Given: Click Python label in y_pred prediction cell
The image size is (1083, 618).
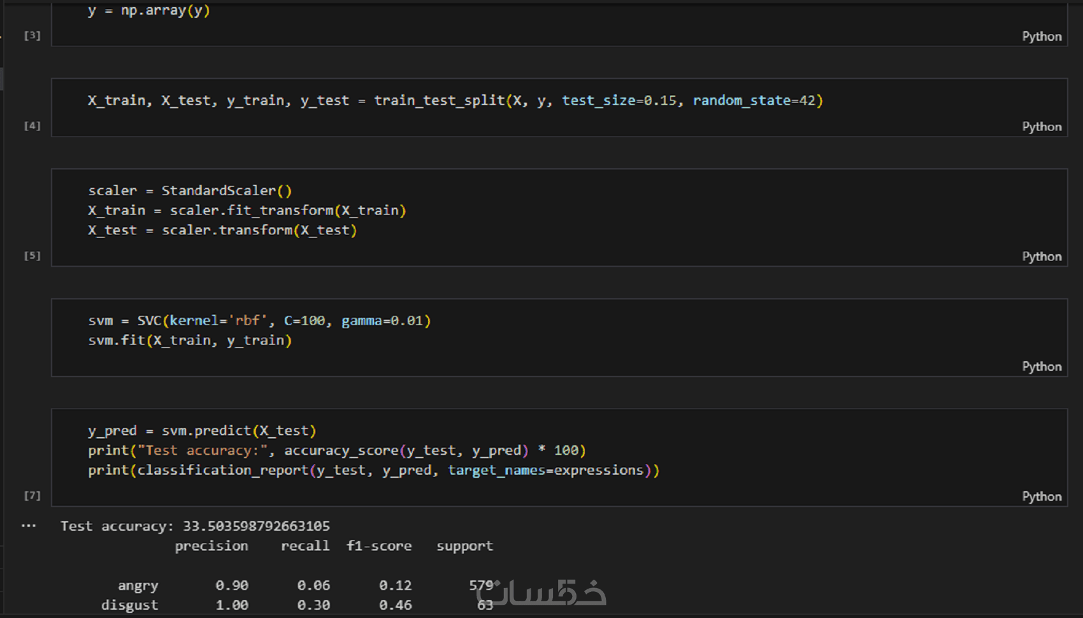Looking at the screenshot, I should tap(1042, 497).
